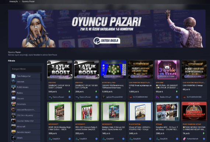Click the 1.850,00 price text

pos(134,92)
